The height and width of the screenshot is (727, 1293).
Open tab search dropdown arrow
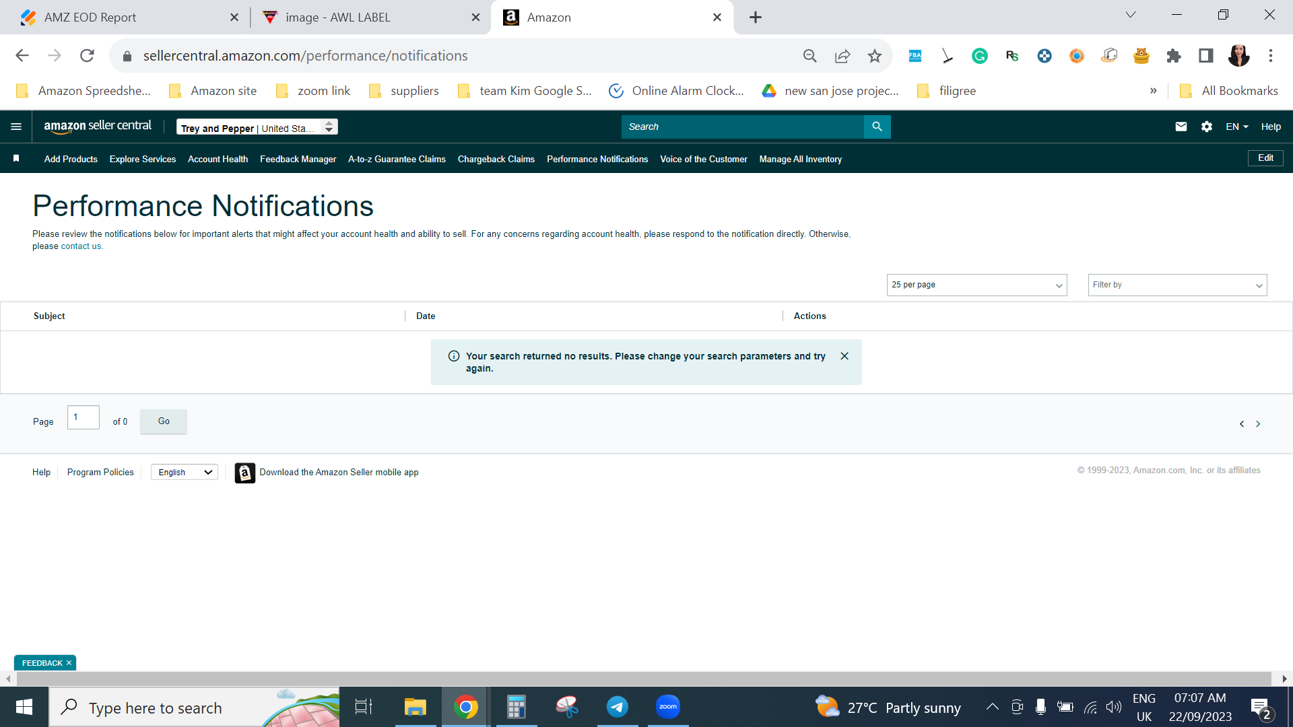(1131, 15)
